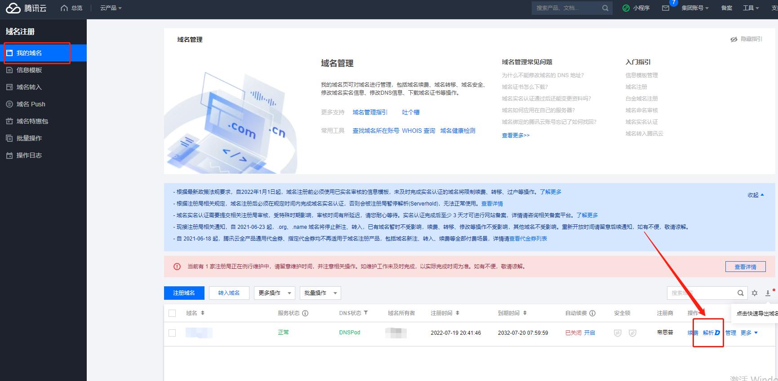778x381 pixels.
Task: Click the 转入域名 button
Action: (229, 293)
